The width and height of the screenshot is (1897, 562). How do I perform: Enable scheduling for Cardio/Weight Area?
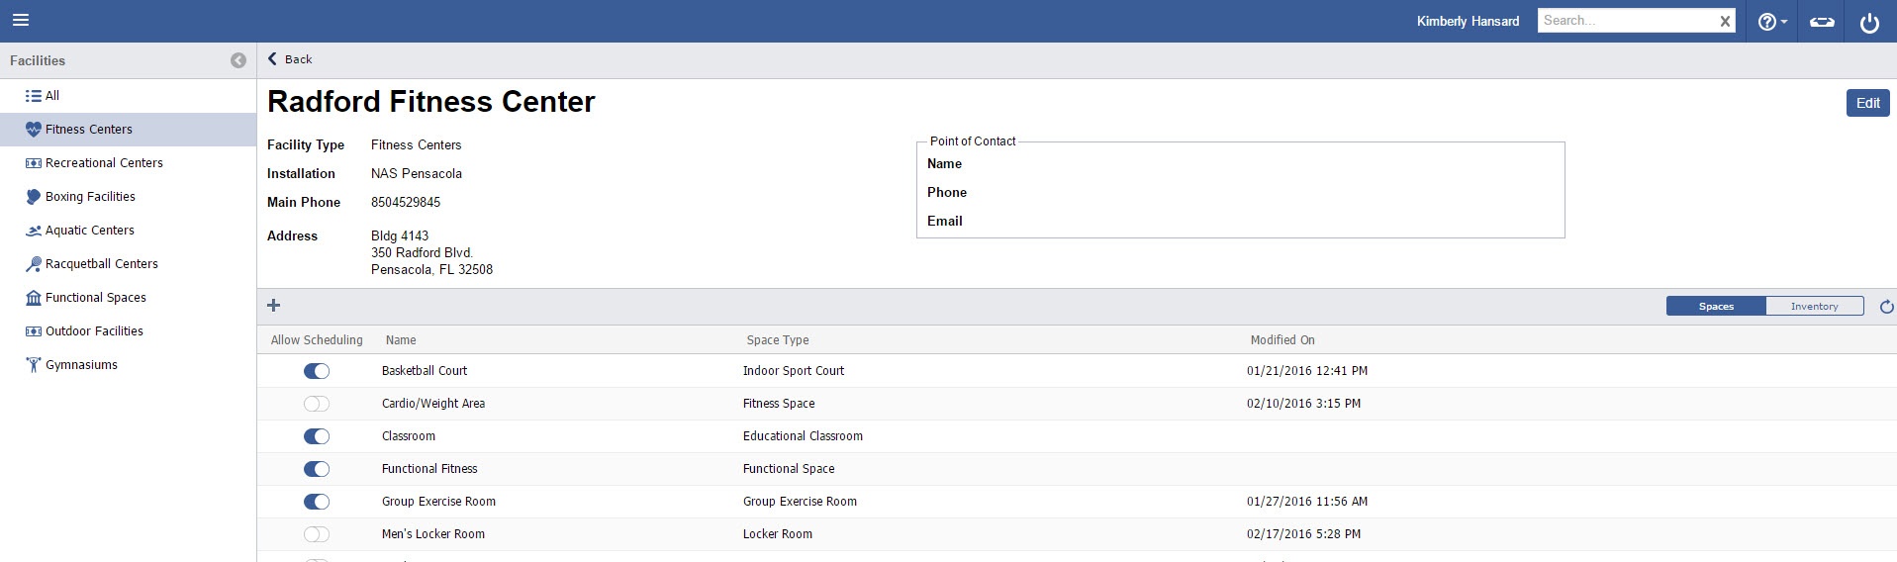317,404
